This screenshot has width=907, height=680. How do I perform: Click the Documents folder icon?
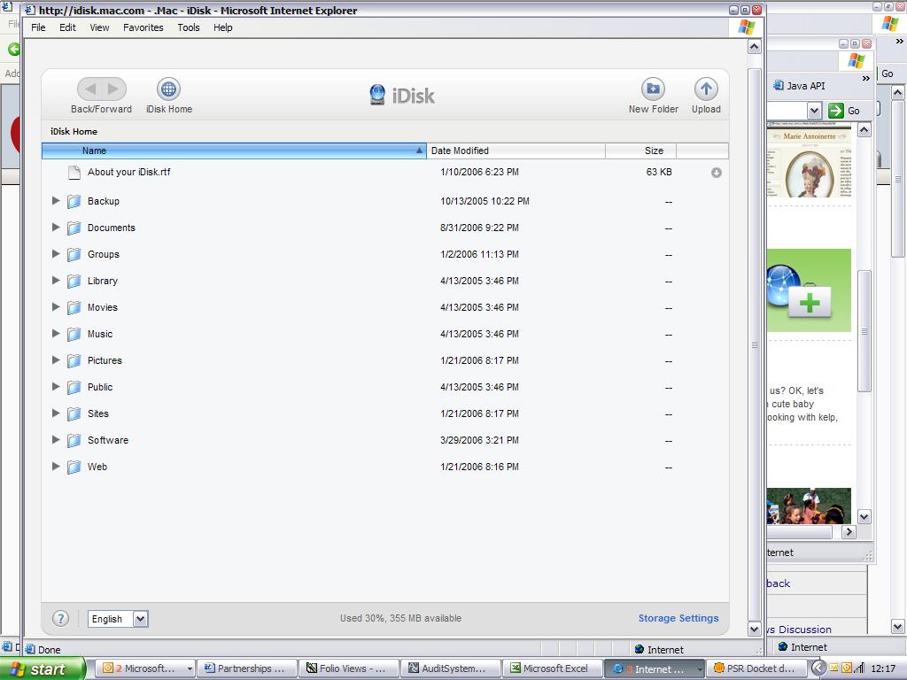pyautogui.click(x=74, y=228)
